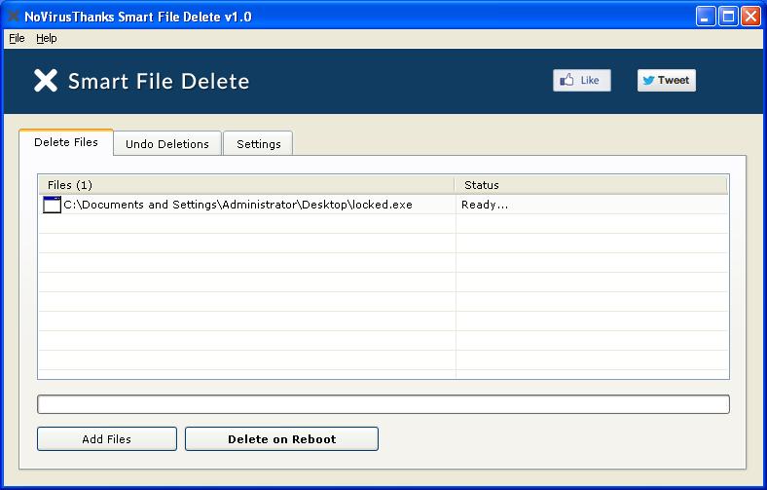Open the File menu
This screenshot has height=490, width=767.
(17, 38)
